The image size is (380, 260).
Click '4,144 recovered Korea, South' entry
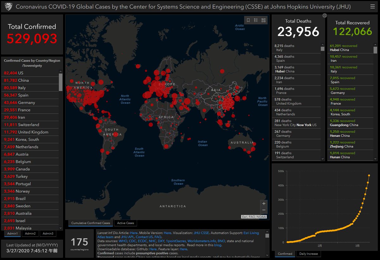[x=350, y=112]
